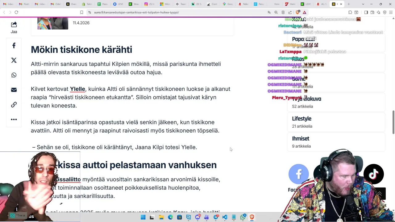Open the Brave VPN shield icon
Image resolution: width=395 pixels, height=222 pixels.
click(385, 12)
